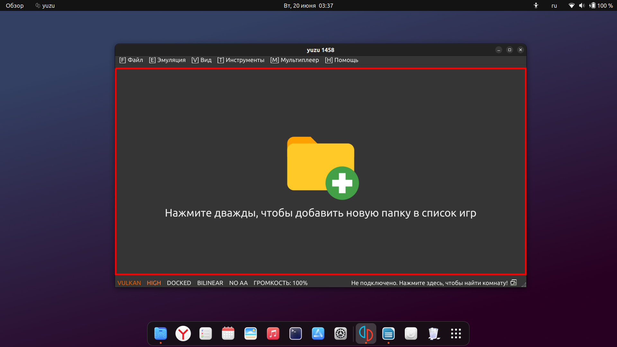Image resolution: width=617 pixels, height=347 pixels.
Task: Launch Yandex Browser from the dock
Action: (x=183, y=334)
